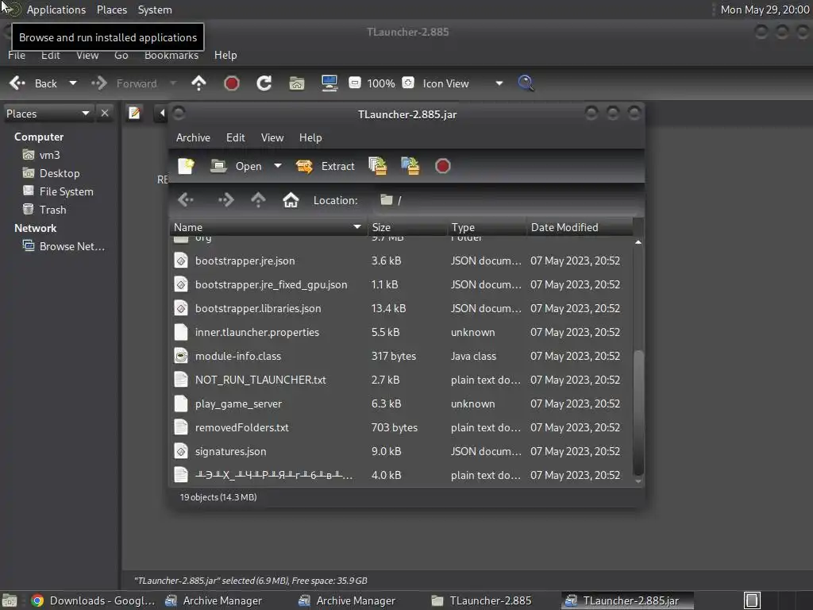813x610 pixels.
Task: Open the System menu in top panel
Action: [x=155, y=10]
